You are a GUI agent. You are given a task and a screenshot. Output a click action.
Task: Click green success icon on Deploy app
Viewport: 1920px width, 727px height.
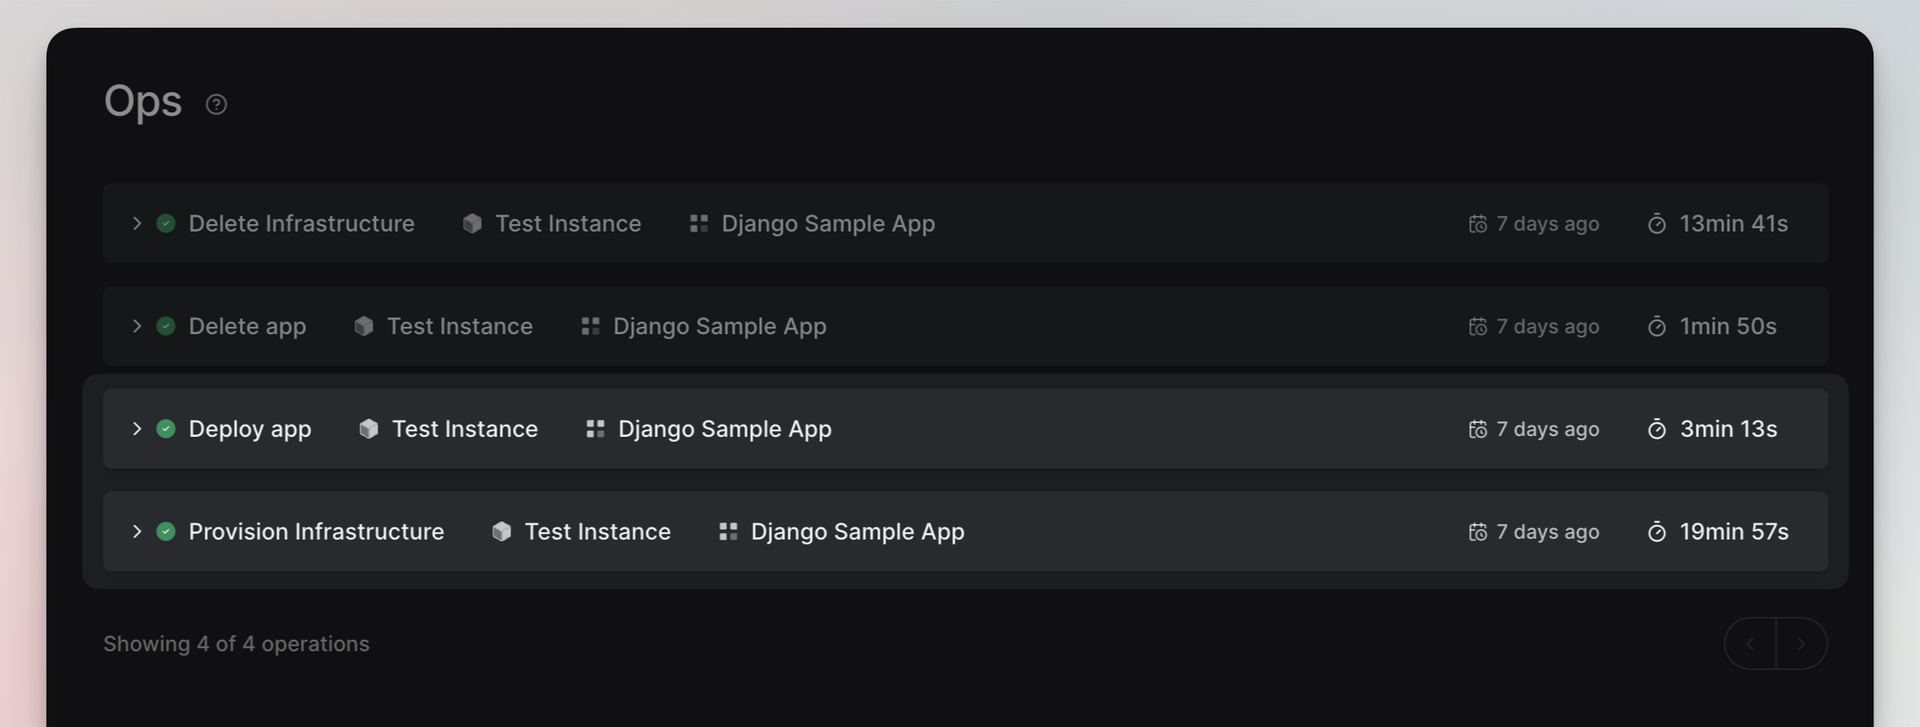pyautogui.click(x=166, y=429)
